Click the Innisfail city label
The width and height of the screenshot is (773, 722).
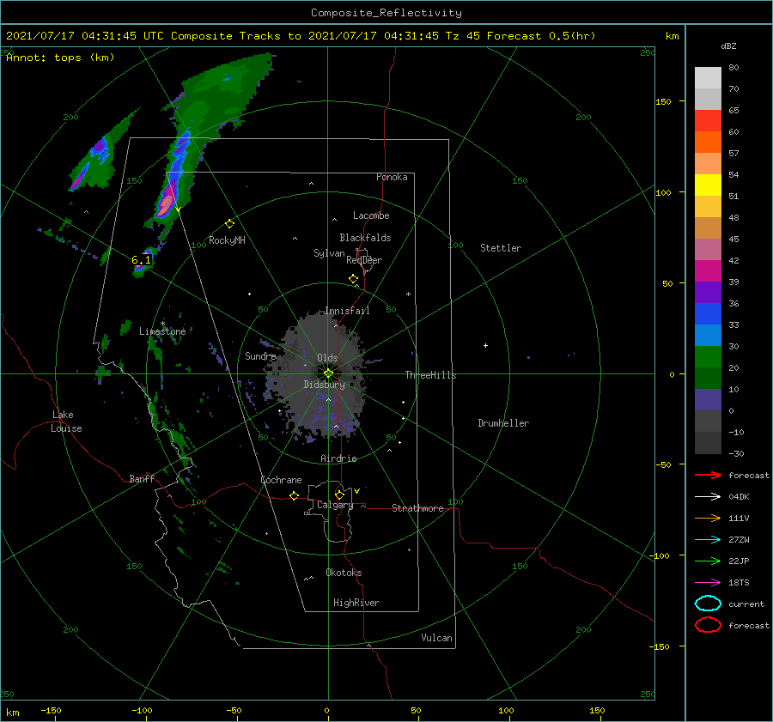(347, 311)
